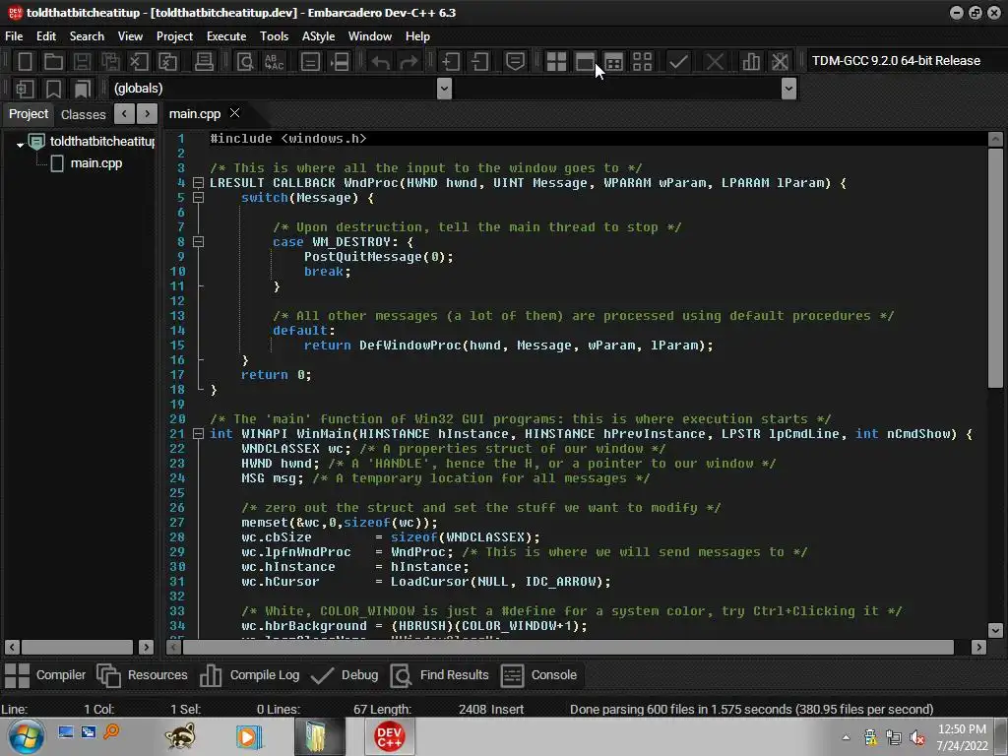The width and height of the screenshot is (1008, 756).
Task: Open the Search menu
Action: (87, 36)
